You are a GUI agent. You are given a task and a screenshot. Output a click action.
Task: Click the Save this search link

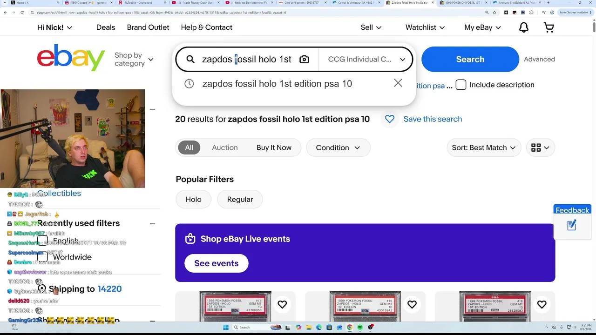click(x=433, y=119)
